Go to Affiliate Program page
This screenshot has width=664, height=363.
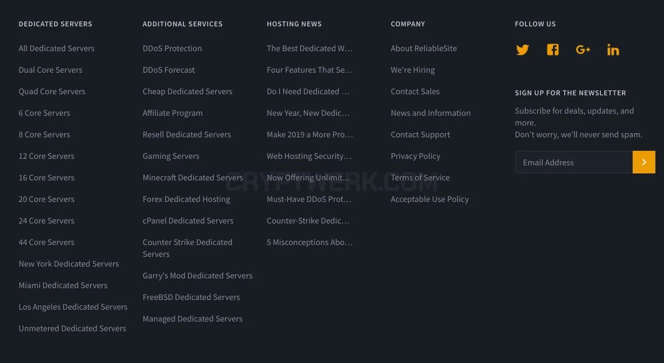pyautogui.click(x=173, y=113)
